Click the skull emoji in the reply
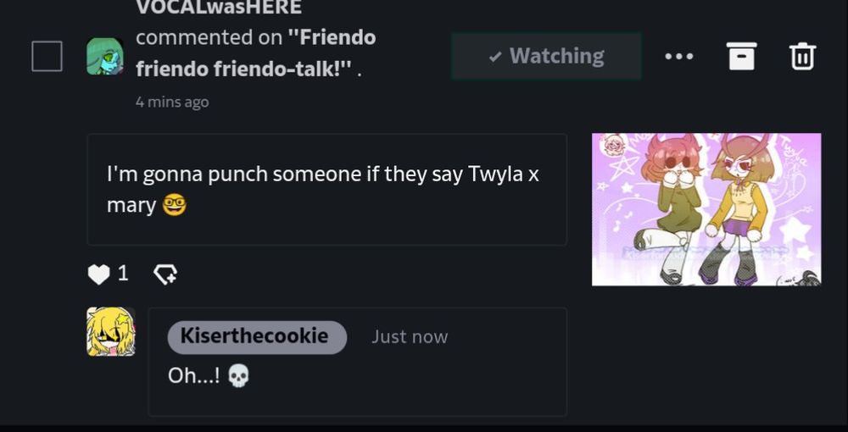The image size is (848, 432). [x=238, y=375]
